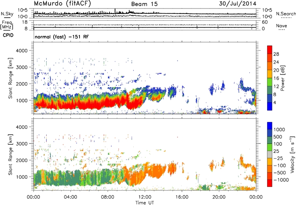Image resolution: width=296 pixels, height=205 pixels.
Task: Pick the bright blue bottom Power colorbar swatch
Action: [x=270, y=106]
